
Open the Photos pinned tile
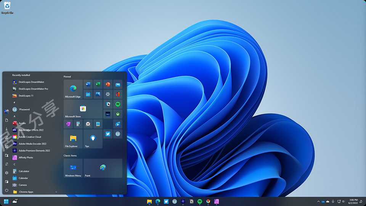tap(98, 94)
